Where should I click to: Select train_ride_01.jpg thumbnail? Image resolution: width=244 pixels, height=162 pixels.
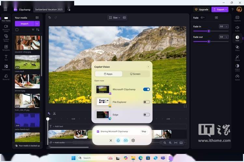coord(27,101)
